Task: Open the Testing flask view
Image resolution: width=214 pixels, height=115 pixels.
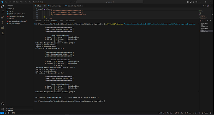Action: [x=3, y=33]
